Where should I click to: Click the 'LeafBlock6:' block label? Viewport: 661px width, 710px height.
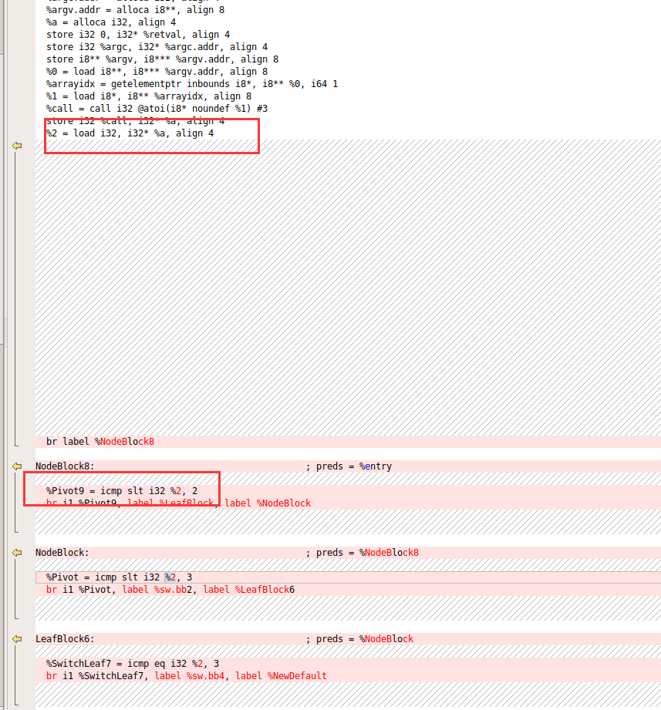click(65, 639)
